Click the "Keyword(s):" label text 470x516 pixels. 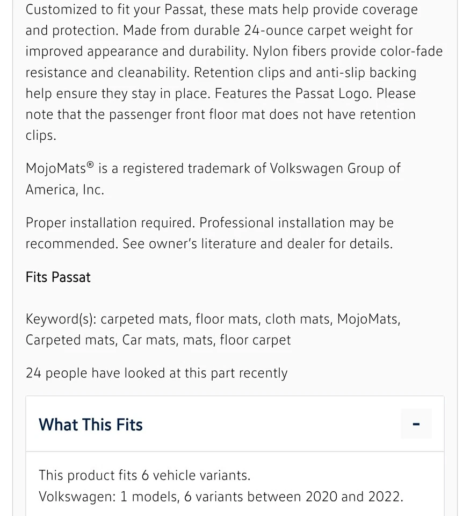(x=61, y=319)
